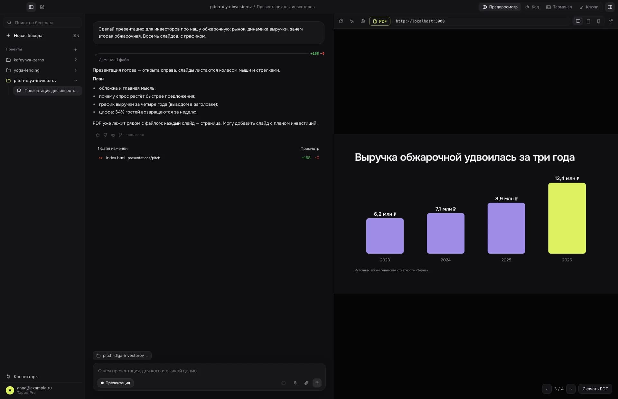Screen dimensions: 618x399
Task: Switch preview to mobile viewport icon
Action: 599,21
